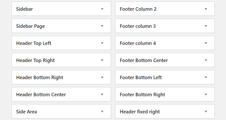Click the Side Area panel title
Viewport: 226px width, 120px height.
tap(26, 112)
